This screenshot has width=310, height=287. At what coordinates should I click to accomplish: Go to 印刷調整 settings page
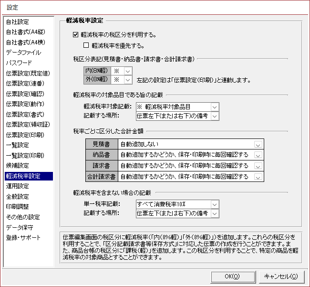point(18,207)
